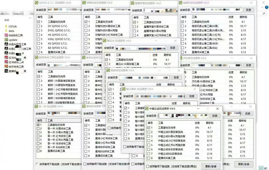Check 鲸探 | 抖音精准获客系统 checkbox
The width and height of the screenshot is (269, 170).
[39, 81]
